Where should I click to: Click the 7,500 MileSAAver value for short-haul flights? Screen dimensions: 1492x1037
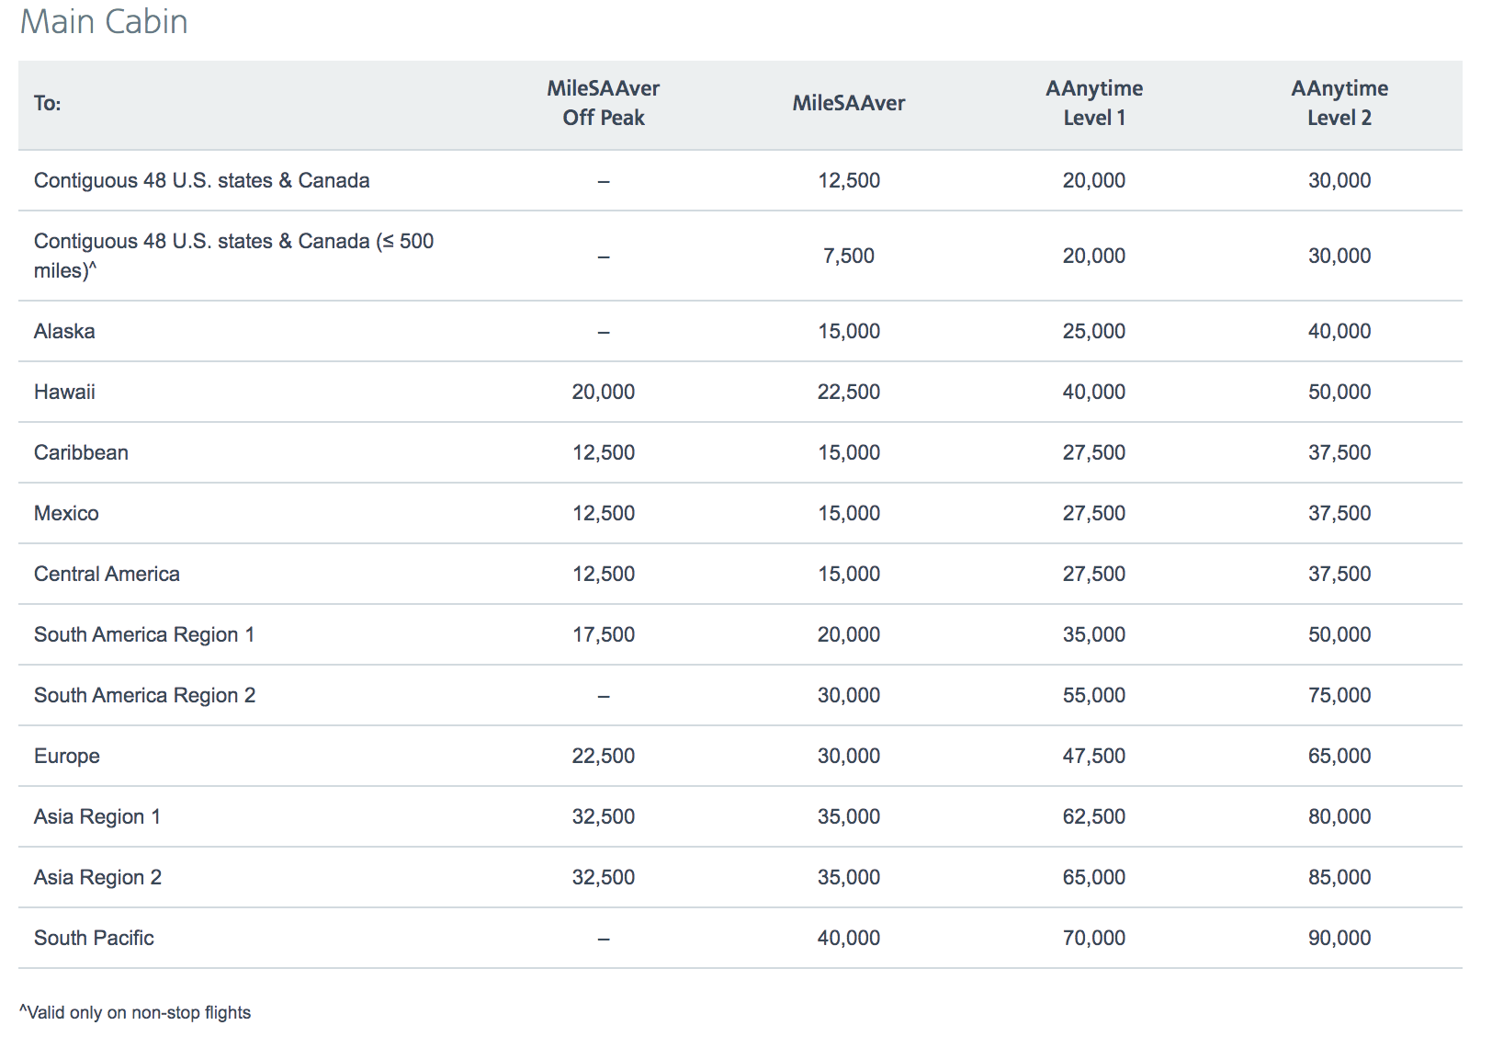[x=849, y=256]
